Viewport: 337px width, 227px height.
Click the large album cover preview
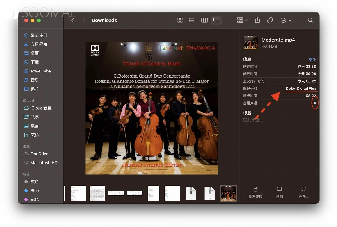[152, 108]
